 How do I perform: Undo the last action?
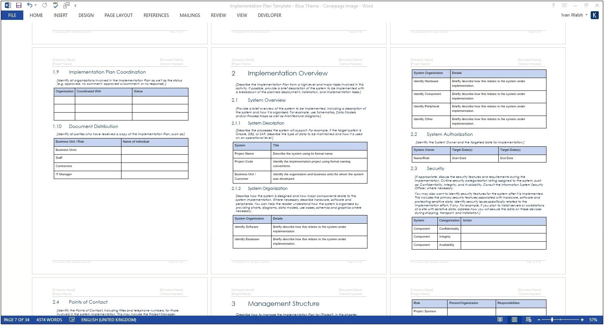pyautogui.click(x=30, y=5)
